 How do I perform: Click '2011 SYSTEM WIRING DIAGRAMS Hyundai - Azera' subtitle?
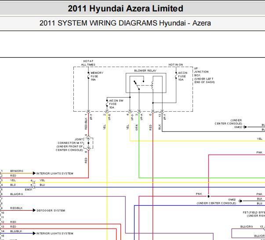click(x=125, y=23)
